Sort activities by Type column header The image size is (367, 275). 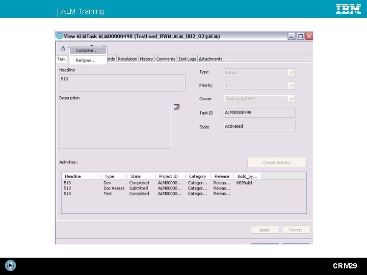114,176
